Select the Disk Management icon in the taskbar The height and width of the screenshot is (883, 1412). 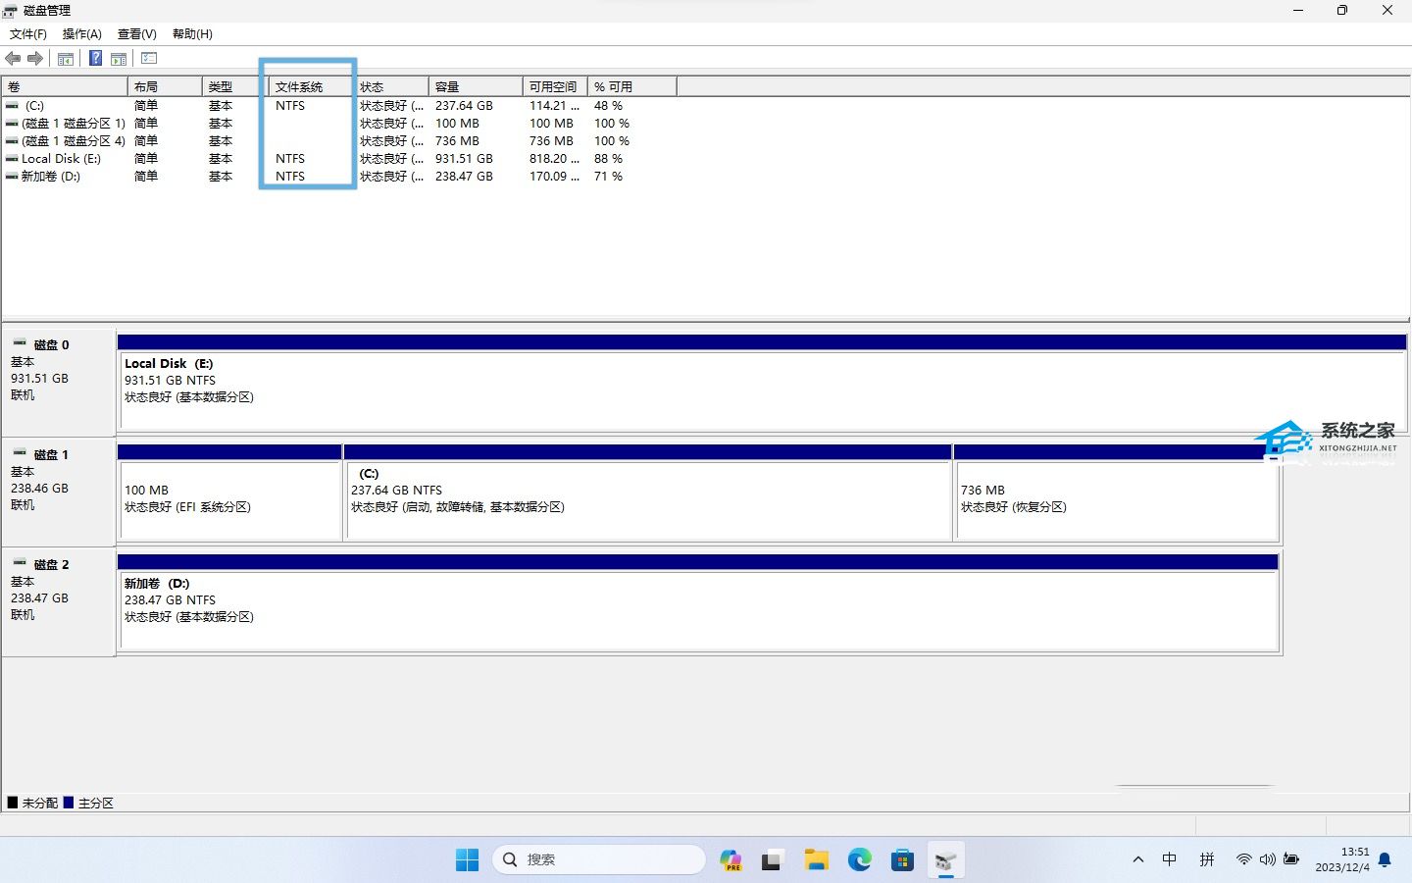945,859
